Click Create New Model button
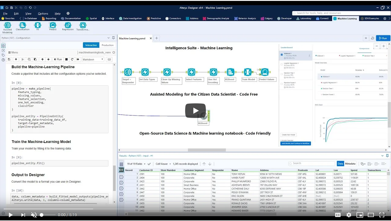The height and width of the screenshot is (221, 391). click(x=288, y=135)
